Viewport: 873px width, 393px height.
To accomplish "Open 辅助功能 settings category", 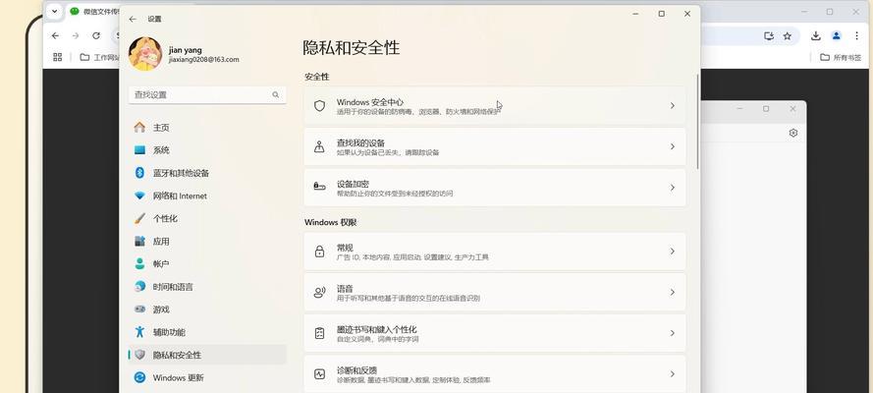I will tap(207, 332).
